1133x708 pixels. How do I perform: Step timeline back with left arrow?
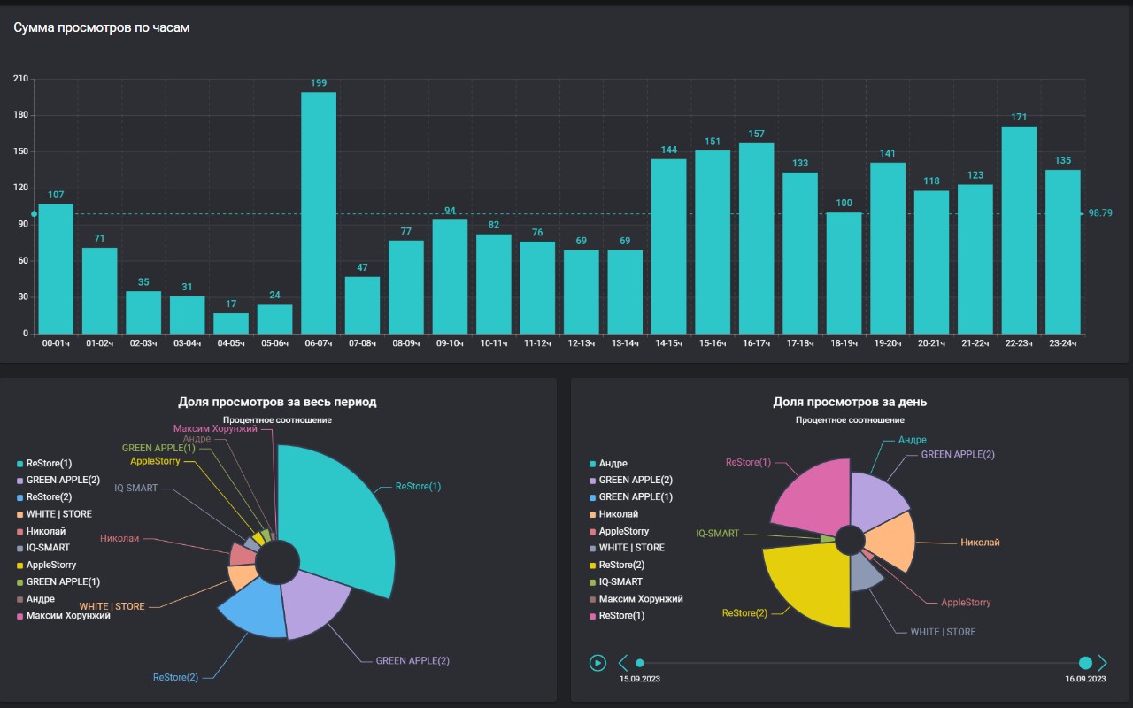tap(623, 662)
